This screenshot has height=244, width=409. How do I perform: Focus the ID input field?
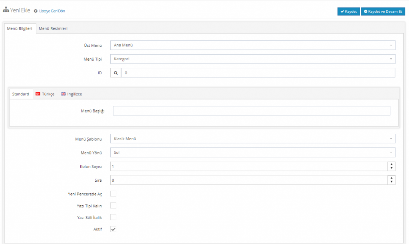point(258,73)
